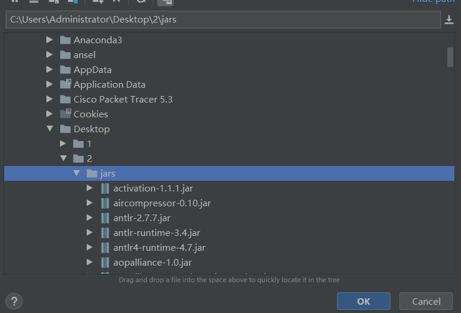461x313 pixels.
Task: Click the antlr-2.7.7.jar archive icon
Action: click(105, 218)
